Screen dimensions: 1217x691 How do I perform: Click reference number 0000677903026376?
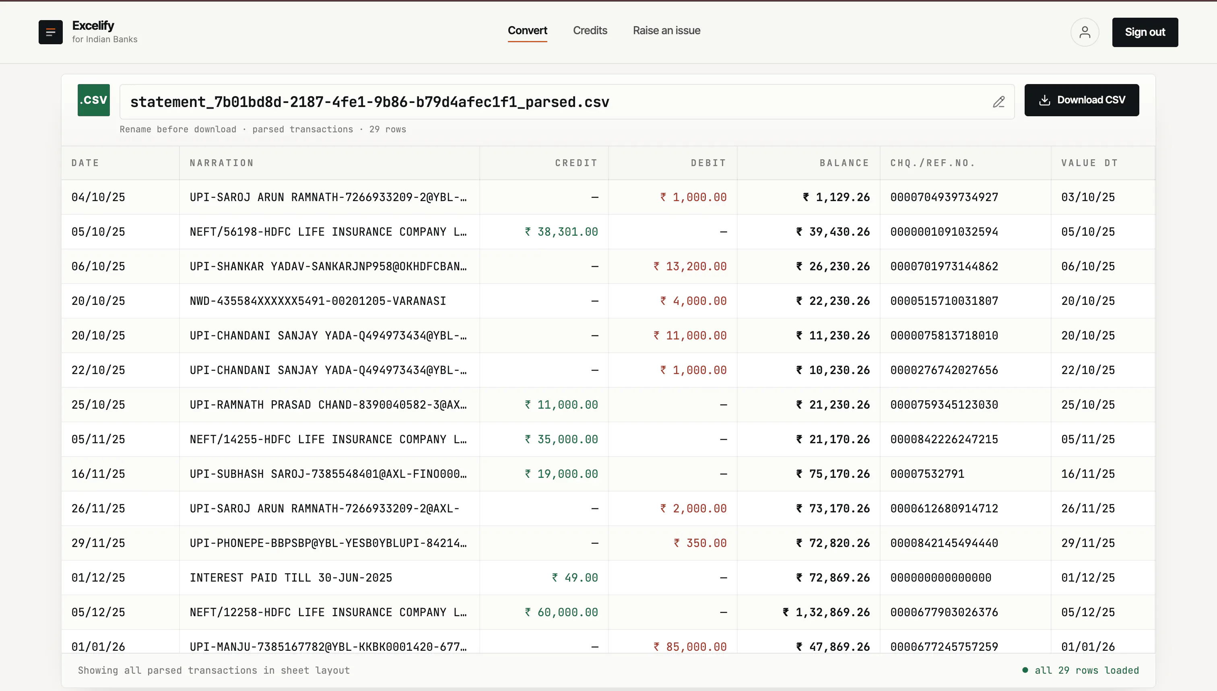pyautogui.click(x=944, y=613)
